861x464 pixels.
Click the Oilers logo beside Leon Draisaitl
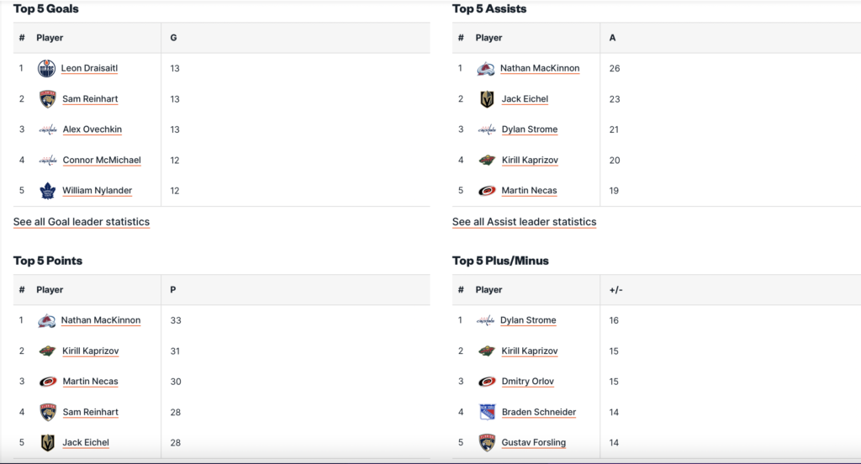click(x=47, y=68)
